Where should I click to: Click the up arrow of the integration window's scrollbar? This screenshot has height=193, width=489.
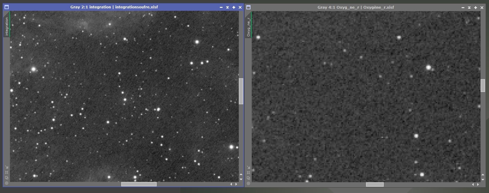(x=241, y=174)
